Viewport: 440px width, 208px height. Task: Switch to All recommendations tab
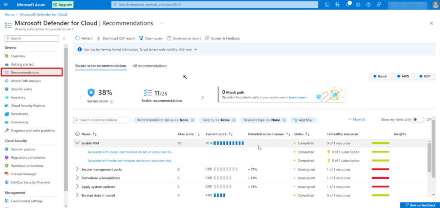click(150, 66)
